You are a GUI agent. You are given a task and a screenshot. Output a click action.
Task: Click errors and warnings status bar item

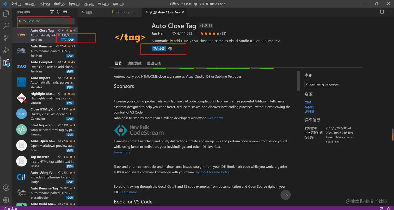[10, 208]
